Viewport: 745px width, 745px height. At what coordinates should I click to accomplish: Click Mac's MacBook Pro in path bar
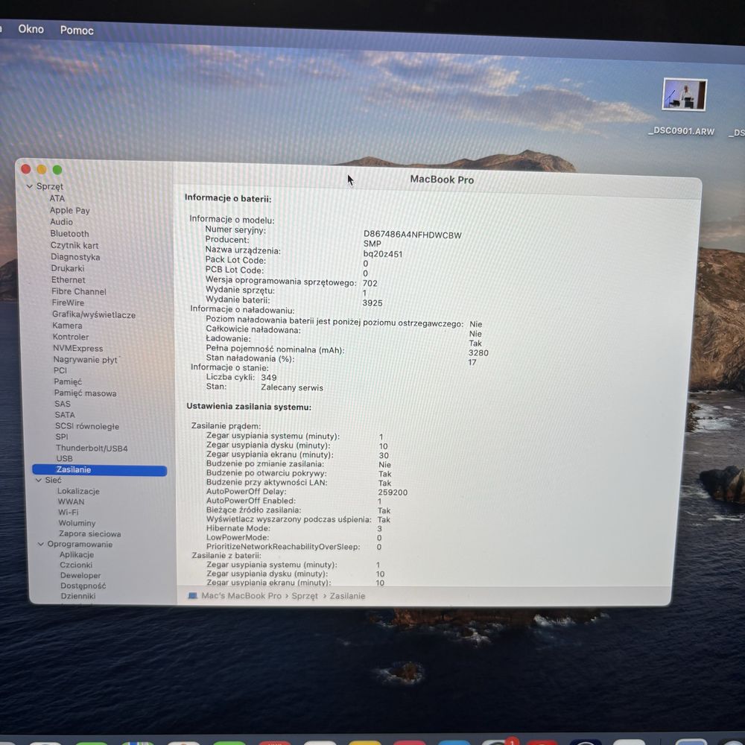(241, 595)
